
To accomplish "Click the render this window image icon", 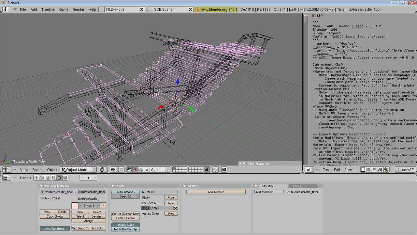I will [x=224, y=170].
